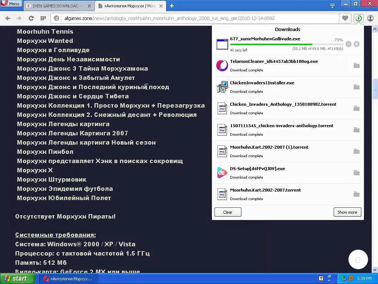This screenshot has width=378, height=284.
Task: Open Speed Dial grid icon
Action: click(x=43, y=18)
